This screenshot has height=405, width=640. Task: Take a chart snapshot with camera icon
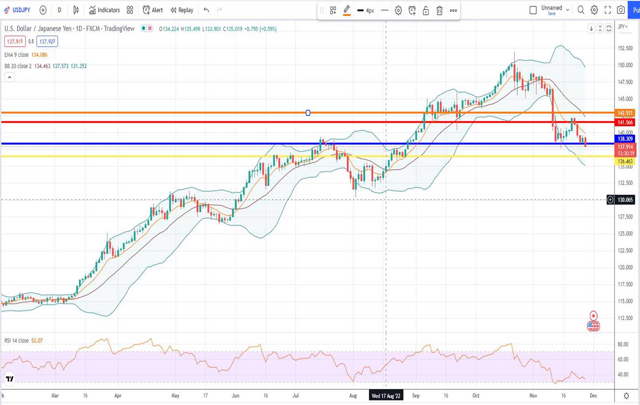(621, 10)
